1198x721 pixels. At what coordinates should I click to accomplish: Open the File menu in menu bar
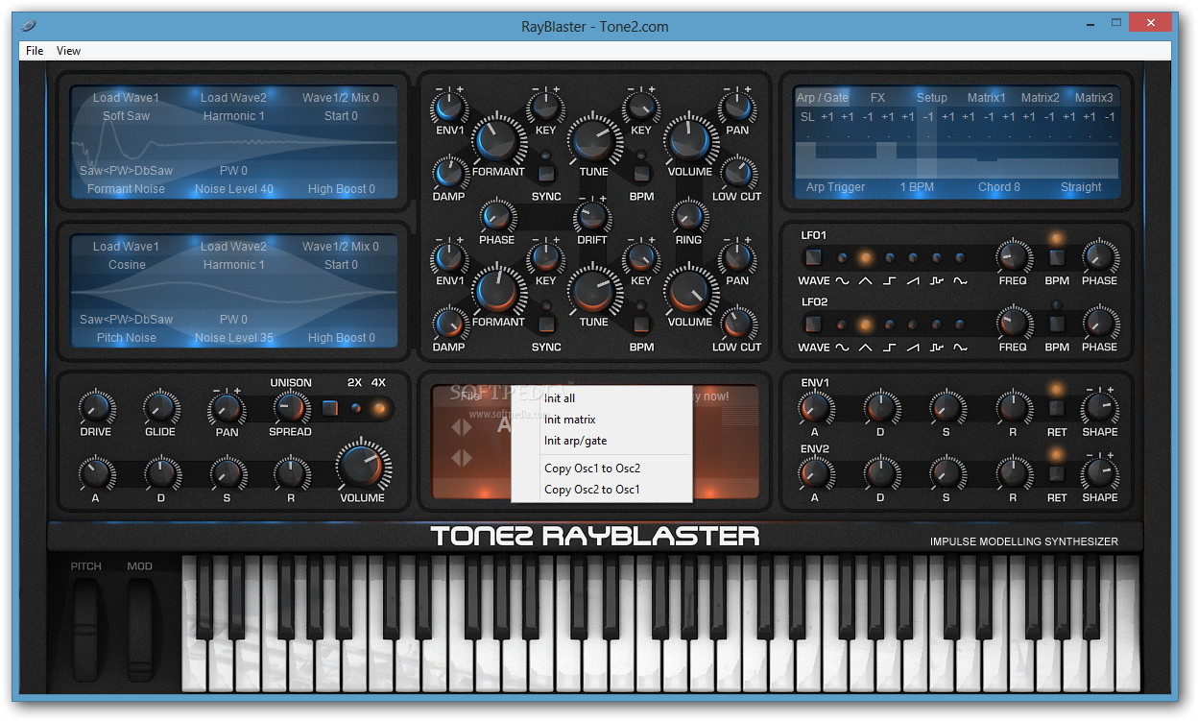pyautogui.click(x=35, y=51)
